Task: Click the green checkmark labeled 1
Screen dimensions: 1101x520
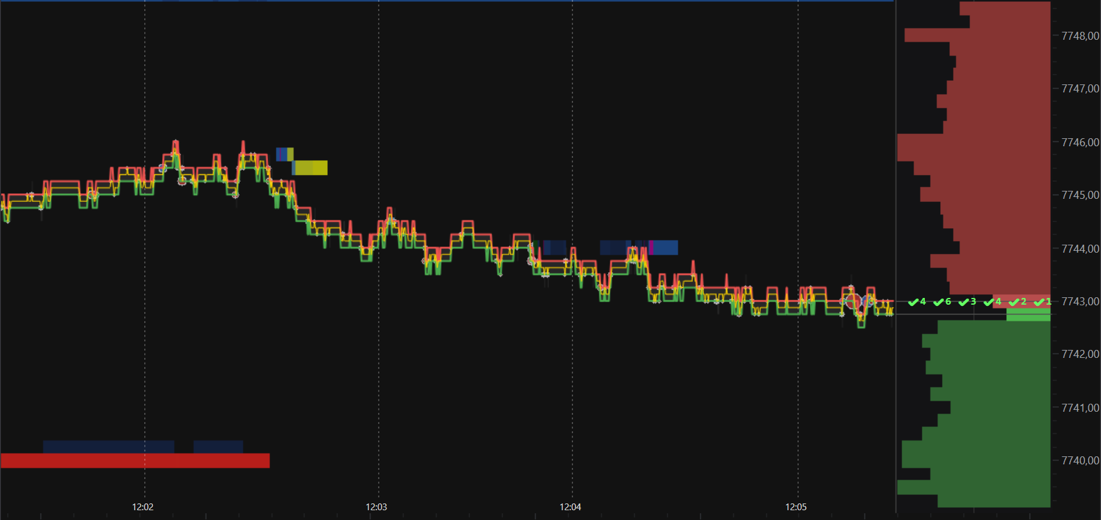Action: tap(1042, 302)
